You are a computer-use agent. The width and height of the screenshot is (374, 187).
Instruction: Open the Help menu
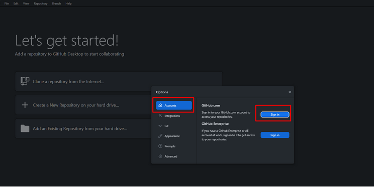tap(68, 4)
